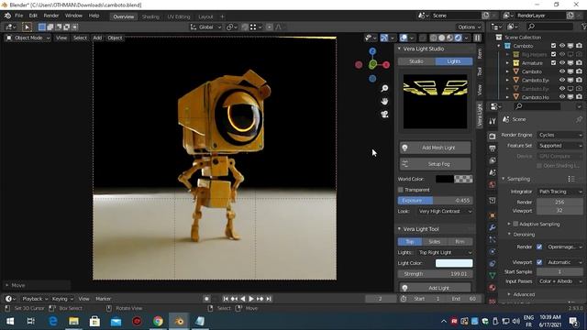Image resolution: width=587 pixels, height=330 pixels.
Task: Toggle auto keying record button
Action: [x=206, y=299]
